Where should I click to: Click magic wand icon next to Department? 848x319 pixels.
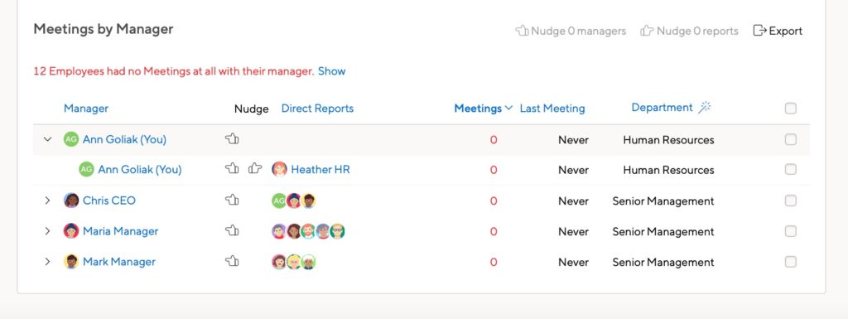pos(704,108)
